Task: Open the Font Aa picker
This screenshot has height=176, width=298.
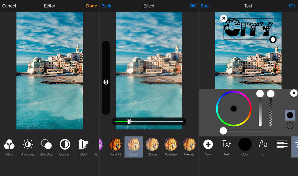Action: (x=263, y=144)
